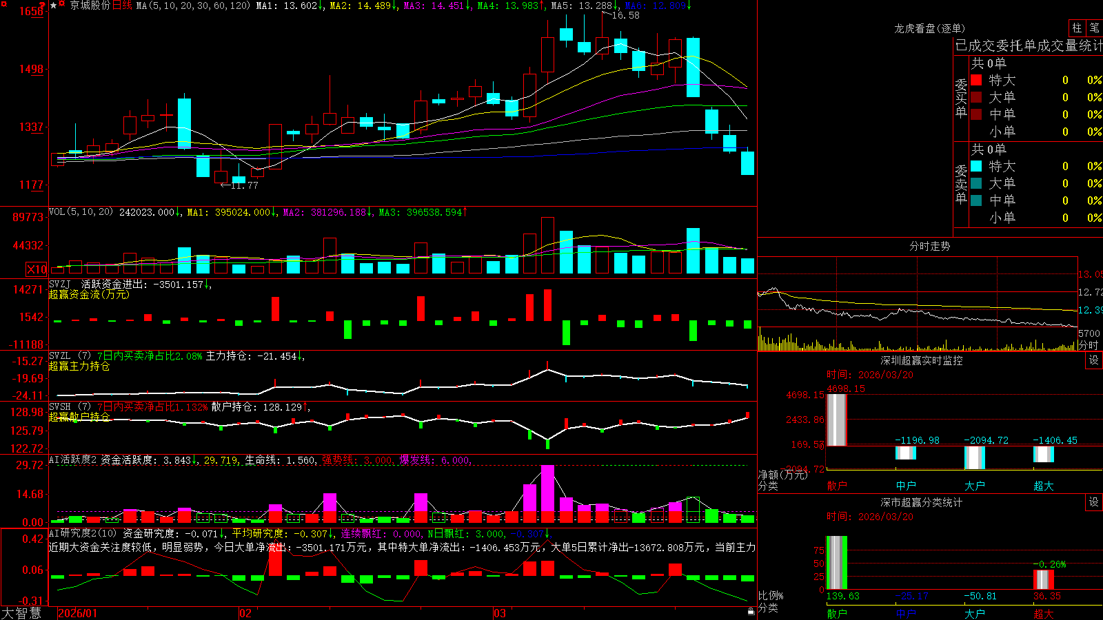1103x620 pixels.
Task: Click the 分时 label under the intraday chart
Action: (1089, 345)
